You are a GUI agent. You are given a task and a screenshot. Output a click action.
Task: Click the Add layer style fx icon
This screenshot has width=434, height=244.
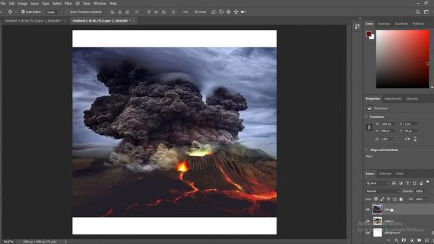coord(396,241)
